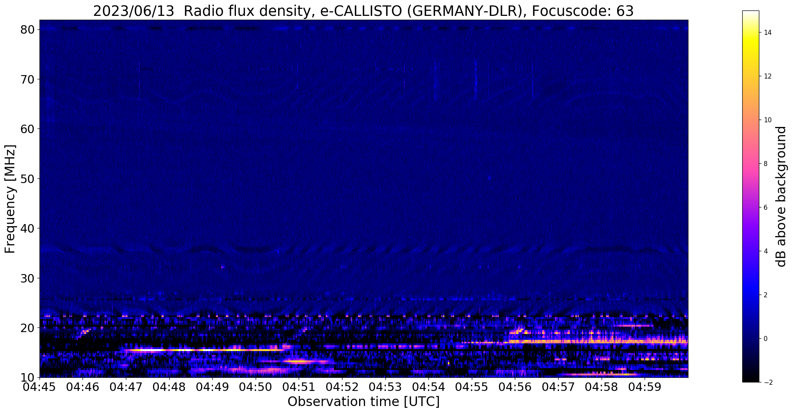Click the colorbar tick value 6
The image size is (793, 413).
765,207
